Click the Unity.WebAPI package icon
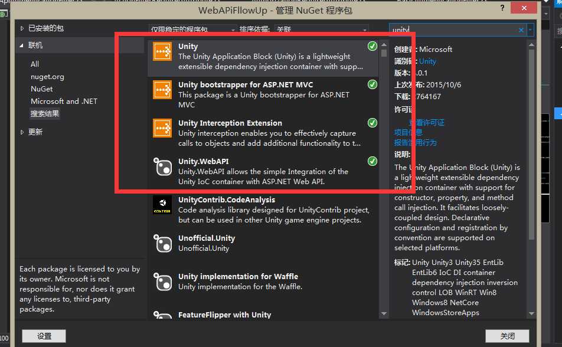This screenshot has width=562, height=347. coord(162,166)
